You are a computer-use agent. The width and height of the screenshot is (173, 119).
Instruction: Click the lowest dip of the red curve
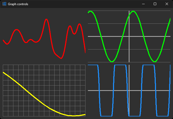[x=61, y=58]
